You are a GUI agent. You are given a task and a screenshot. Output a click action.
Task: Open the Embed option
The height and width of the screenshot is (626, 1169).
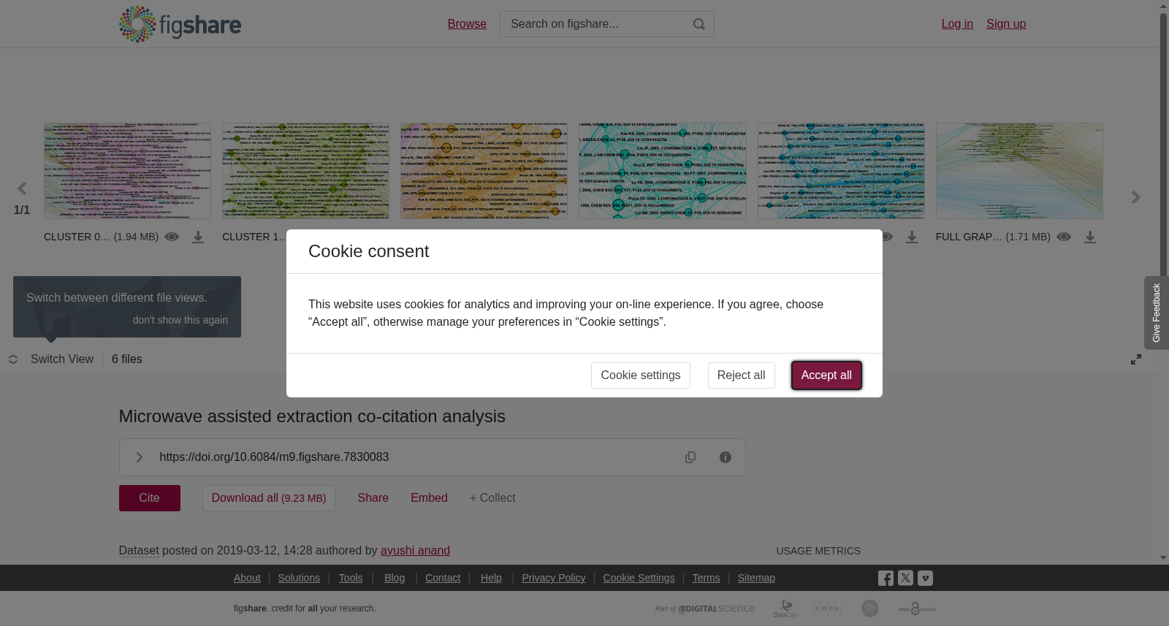point(429,498)
